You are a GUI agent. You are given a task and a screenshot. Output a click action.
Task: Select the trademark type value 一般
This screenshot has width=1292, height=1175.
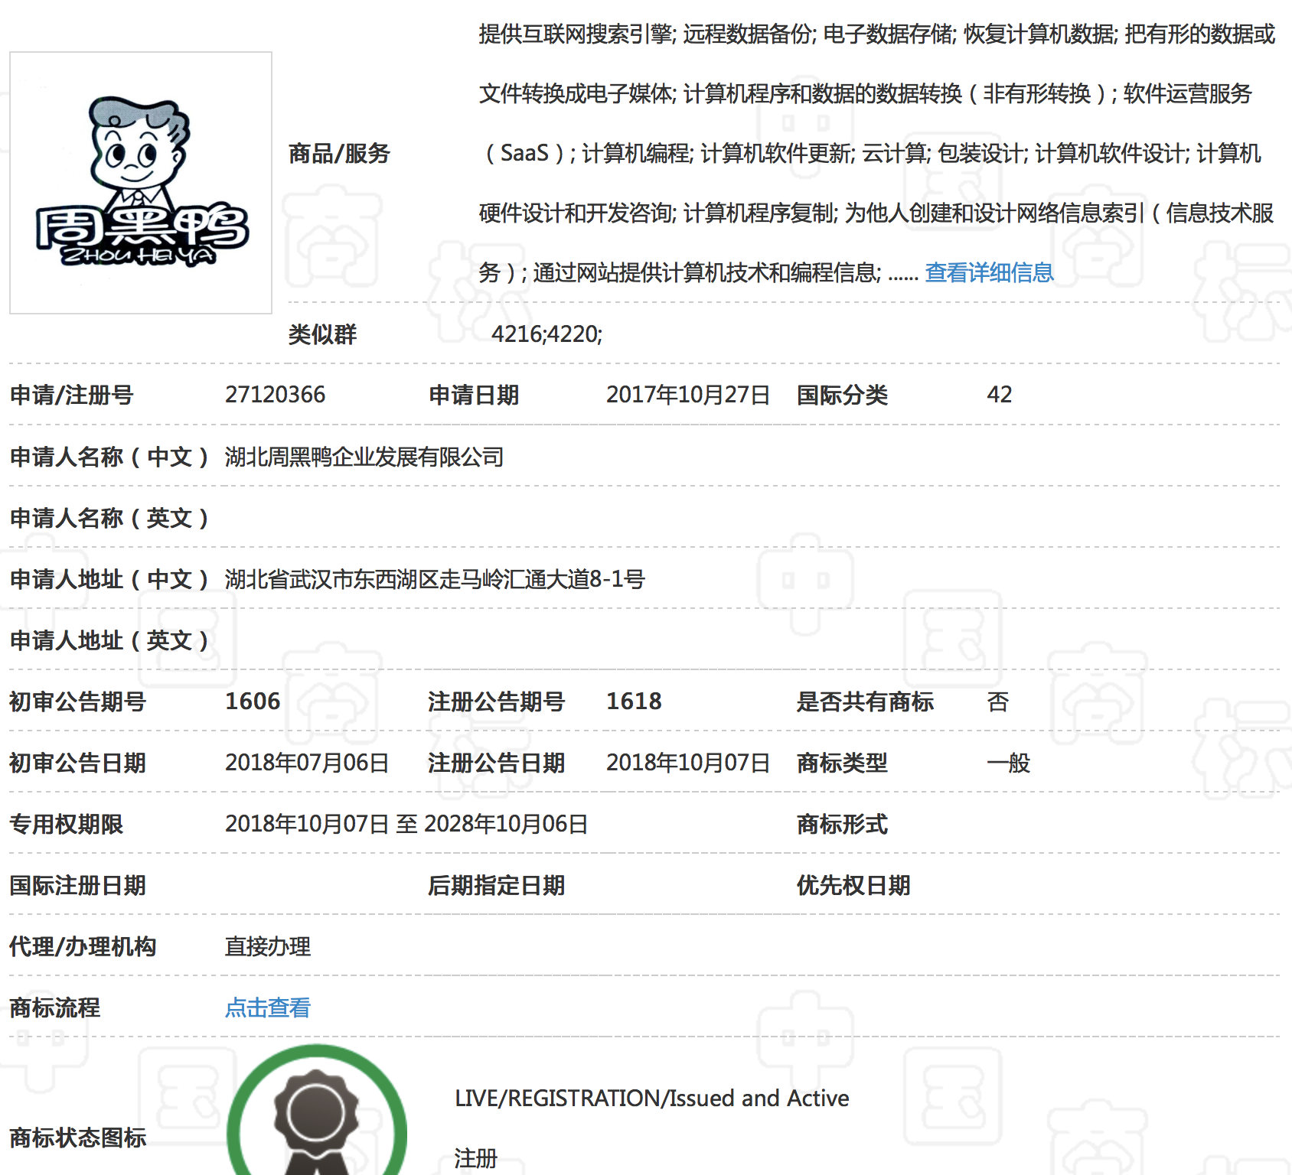[x=1008, y=763]
